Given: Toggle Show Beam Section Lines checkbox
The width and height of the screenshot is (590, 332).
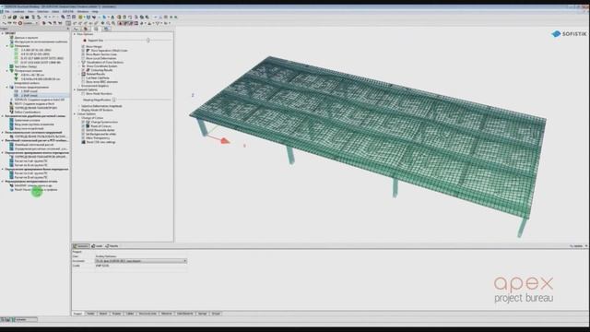Looking at the screenshot, I should pyautogui.click(x=83, y=54).
